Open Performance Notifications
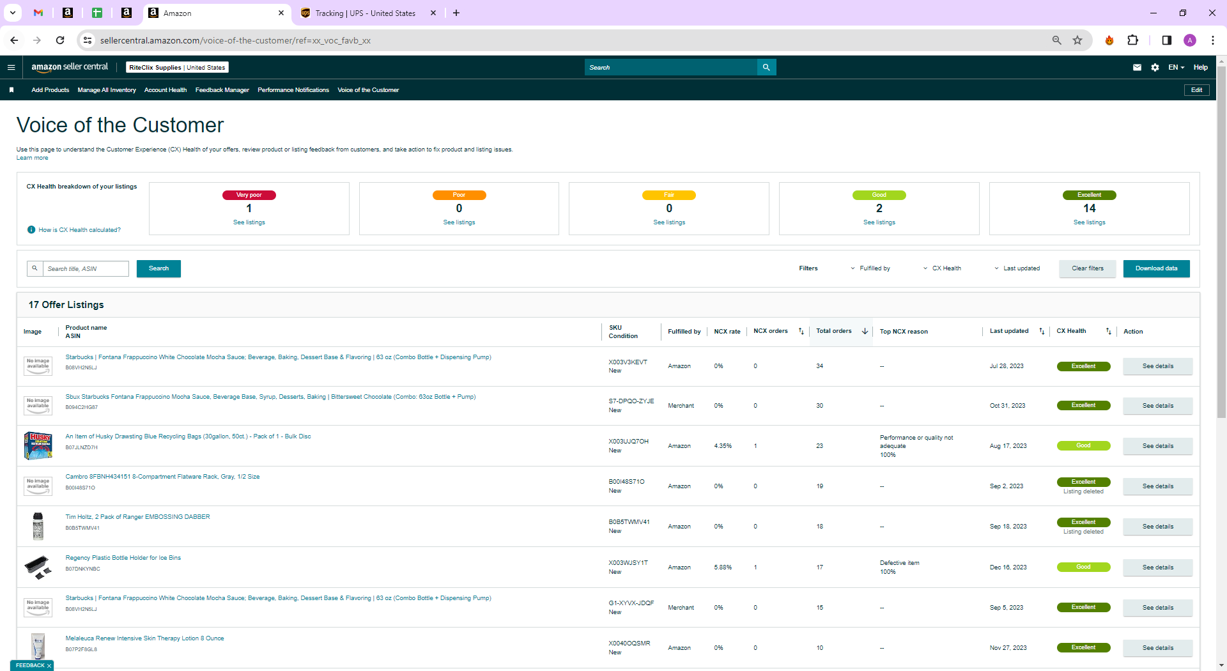 293,90
